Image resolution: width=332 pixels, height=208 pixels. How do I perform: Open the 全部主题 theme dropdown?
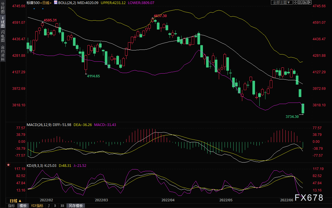(281, 2)
